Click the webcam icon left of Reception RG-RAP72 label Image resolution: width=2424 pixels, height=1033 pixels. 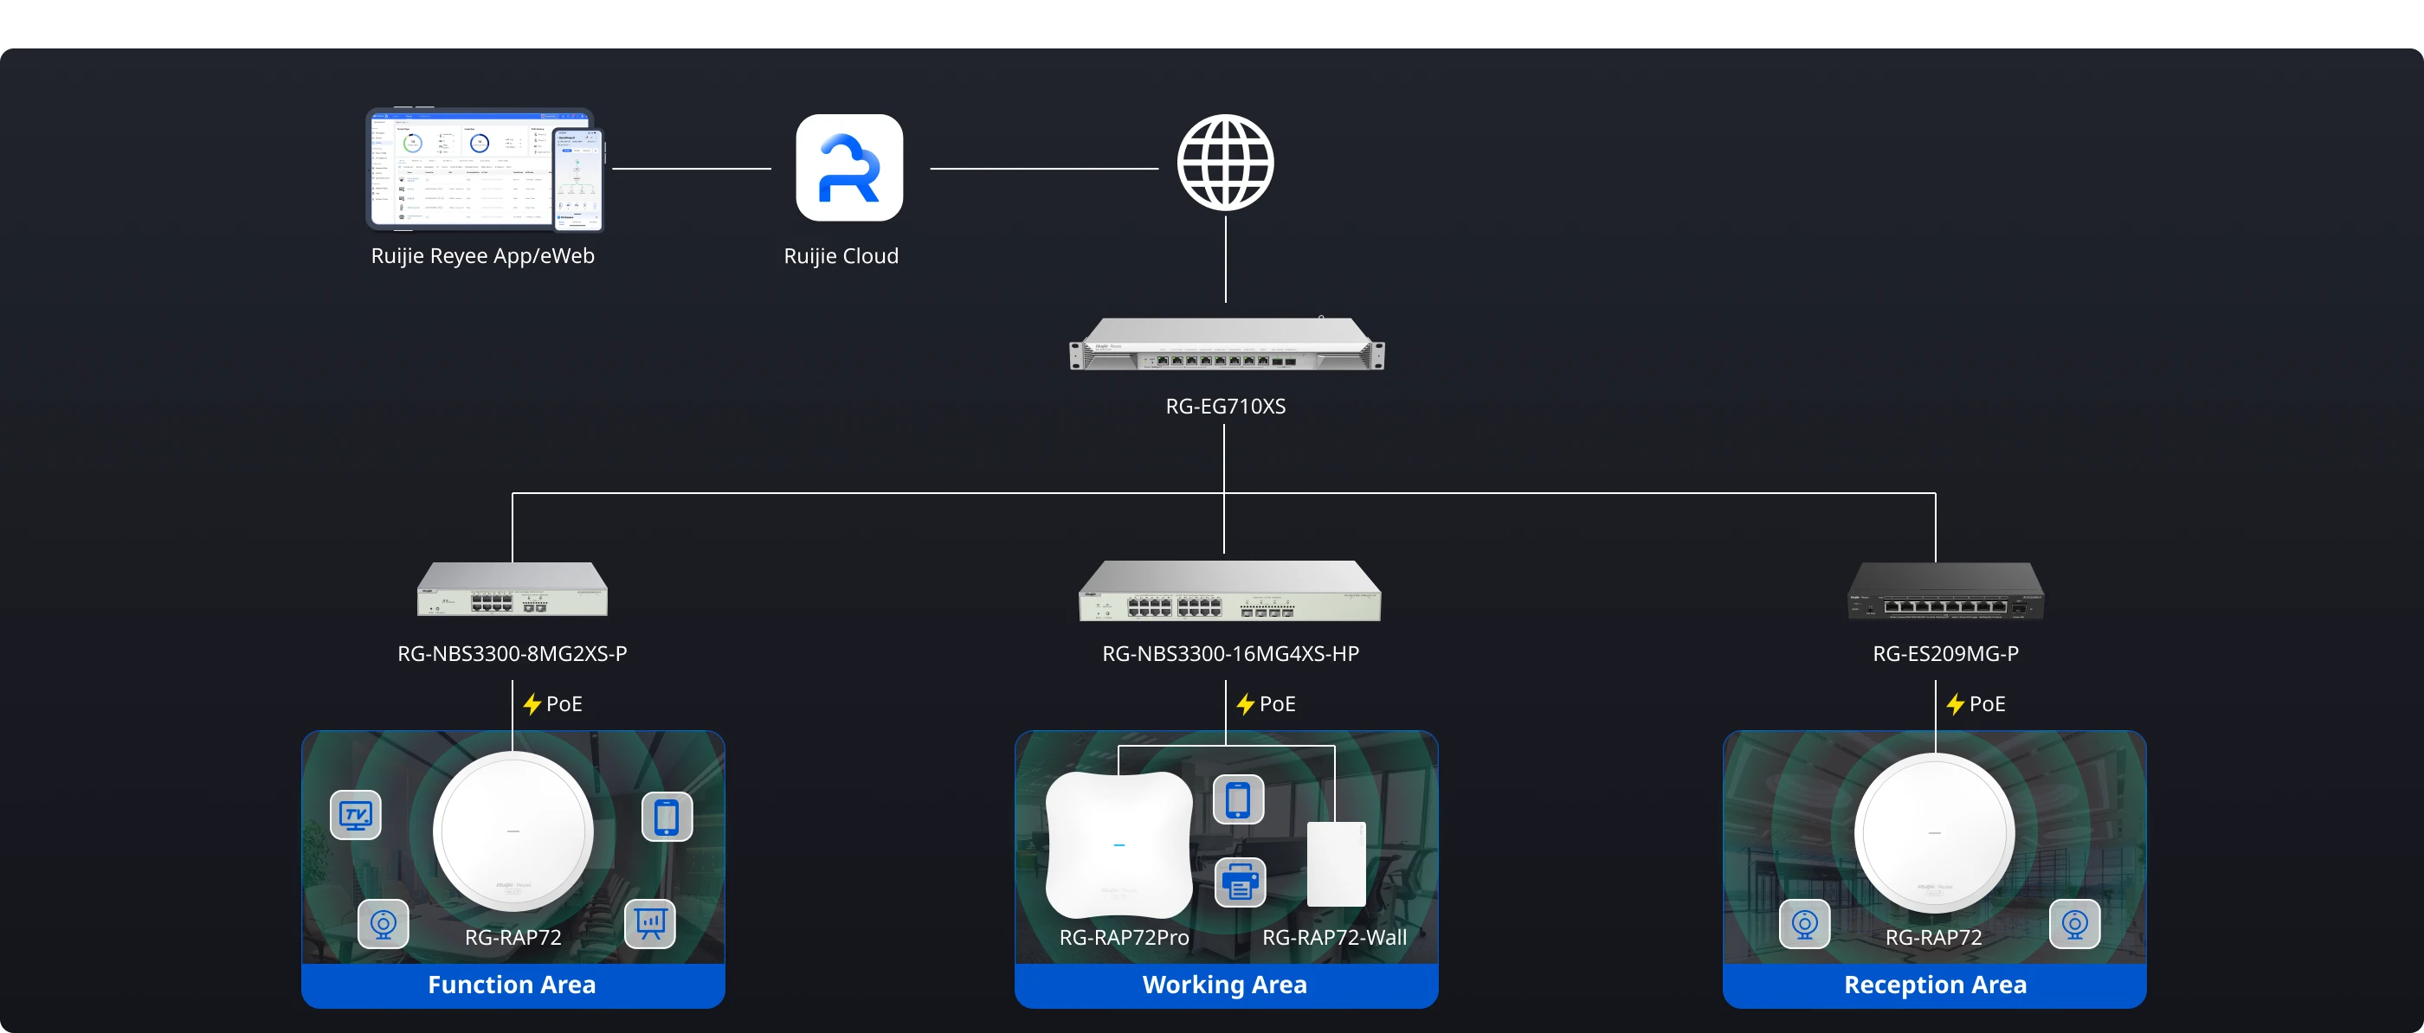(1805, 924)
